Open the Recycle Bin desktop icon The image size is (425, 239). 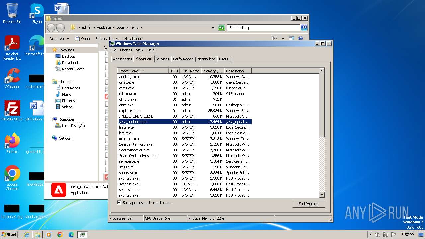(12, 13)
